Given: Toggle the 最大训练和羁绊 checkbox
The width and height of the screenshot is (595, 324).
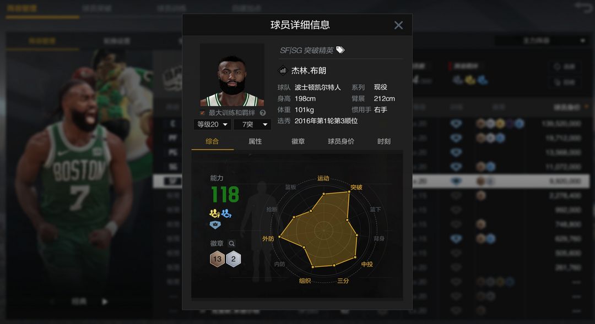Looking at the screenshot, I should tap(202, 113).
